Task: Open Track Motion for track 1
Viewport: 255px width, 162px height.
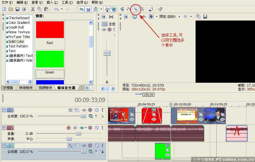Action: pos(77,110)
